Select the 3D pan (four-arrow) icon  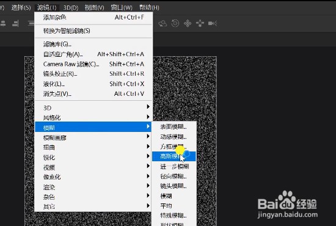(188, 23)
